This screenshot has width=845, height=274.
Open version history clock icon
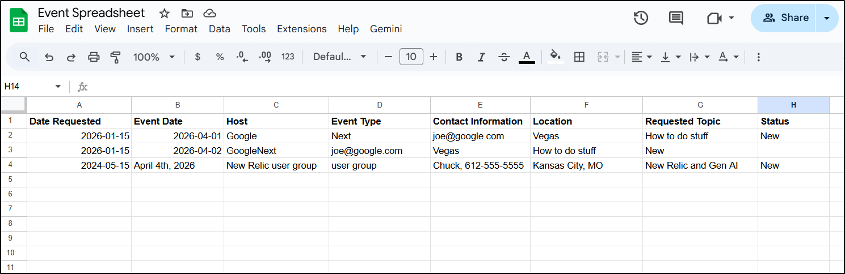click(x=641, y=18)
